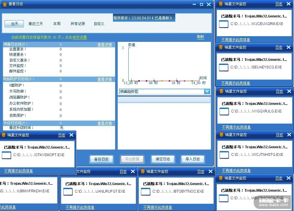The width and height of the screenshot is (294, 211).
Task: Open 日志 link in VVGQXRJLG.EXE popup
Action: [279, 91]
